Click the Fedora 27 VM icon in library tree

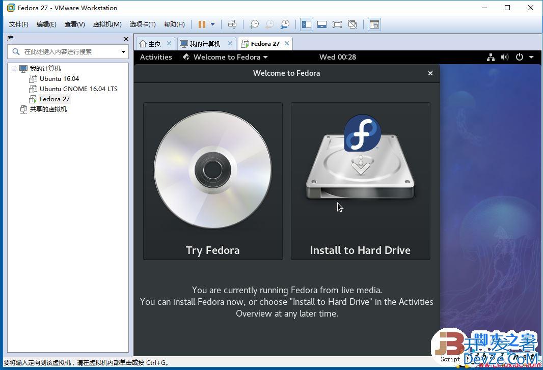33,99
